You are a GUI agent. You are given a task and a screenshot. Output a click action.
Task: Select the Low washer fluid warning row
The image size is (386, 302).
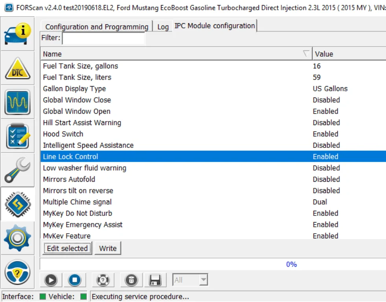213,168
